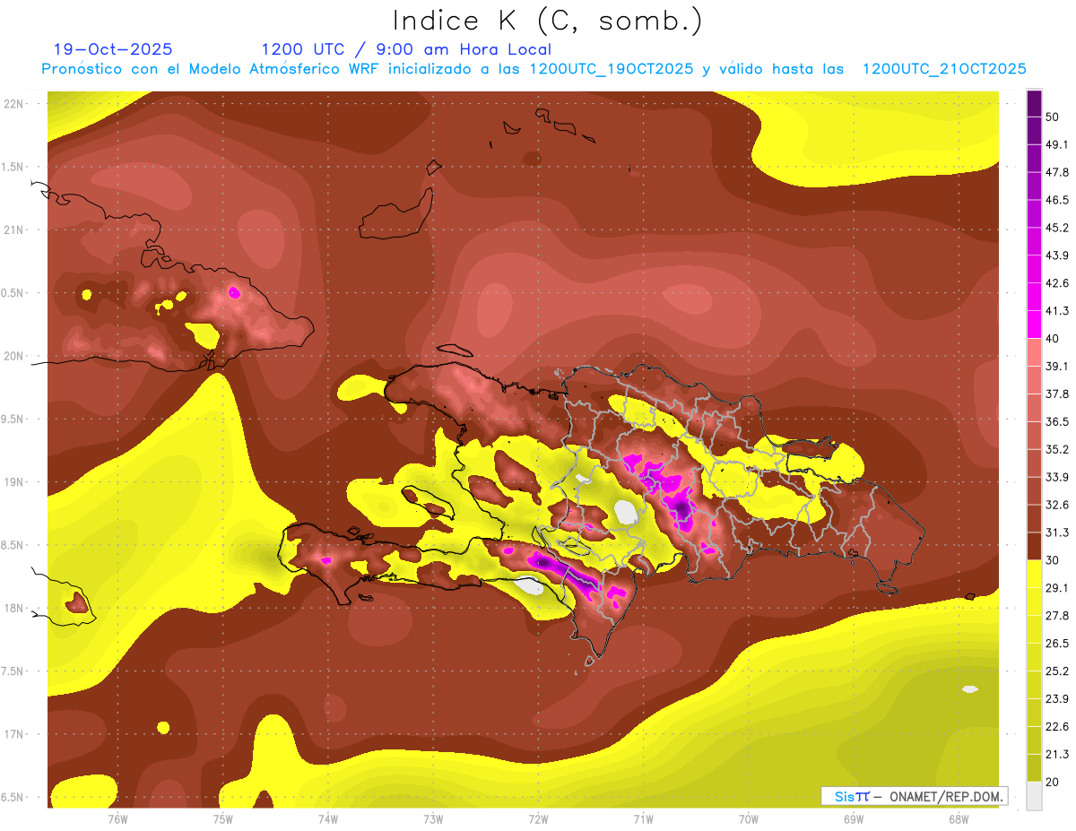Image resolution: width=1076 pixels, height=831 pixels.
Task: Click the 72W longitude axis label
Action: (538, 819)
